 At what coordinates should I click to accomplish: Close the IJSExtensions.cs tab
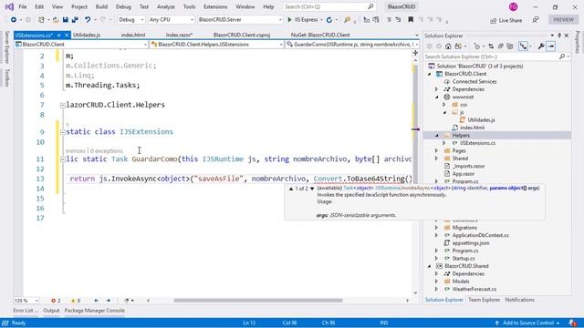click(x=67, y=35)
